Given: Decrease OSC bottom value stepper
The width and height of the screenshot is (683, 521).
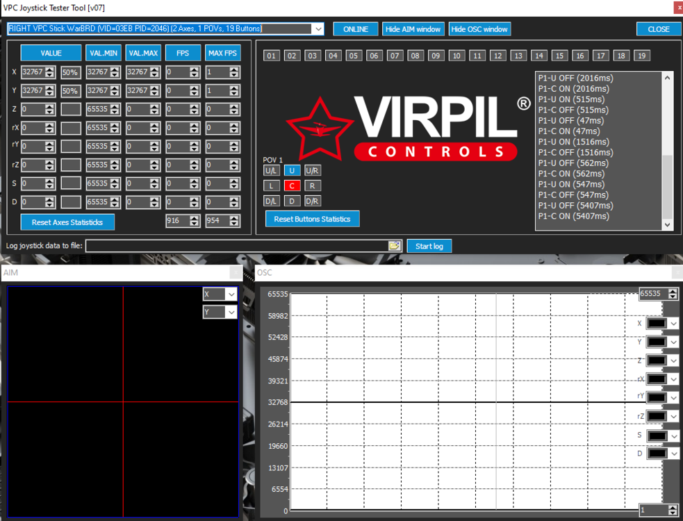Looking at the screenshot, I should (673, 512).
